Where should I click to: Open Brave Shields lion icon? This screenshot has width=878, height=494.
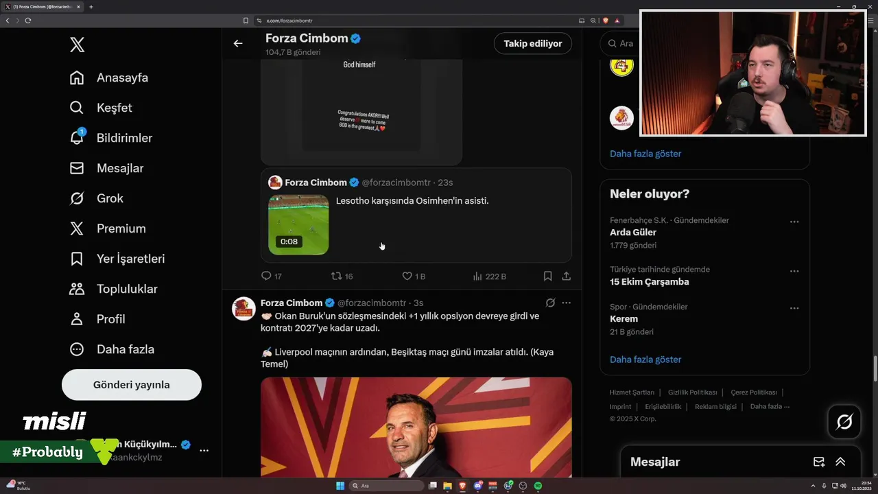606,21
